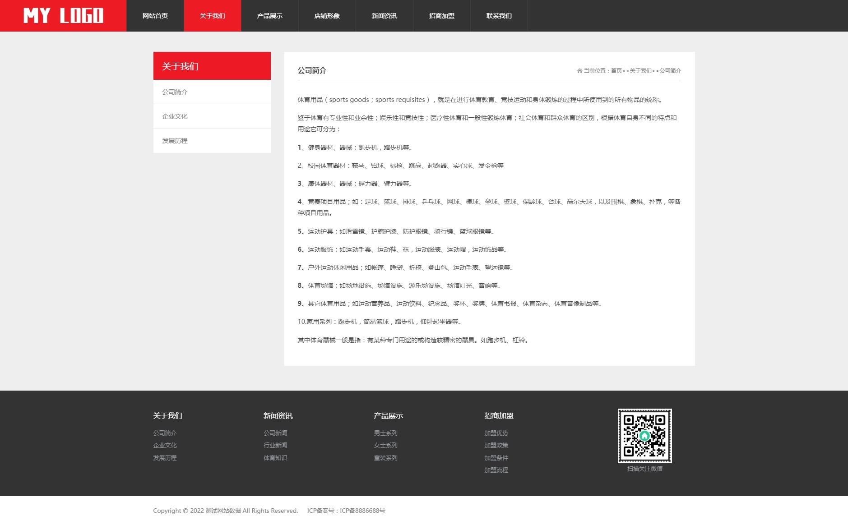Open the footer 男士系列 link
This screenshot has width=848, height=525.
[x=385, y=433]
